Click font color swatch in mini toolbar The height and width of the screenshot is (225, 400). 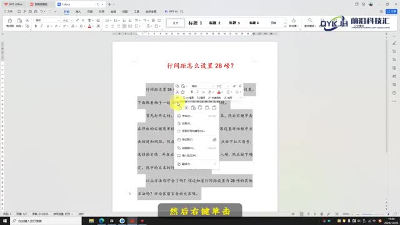tap(219, 92)
